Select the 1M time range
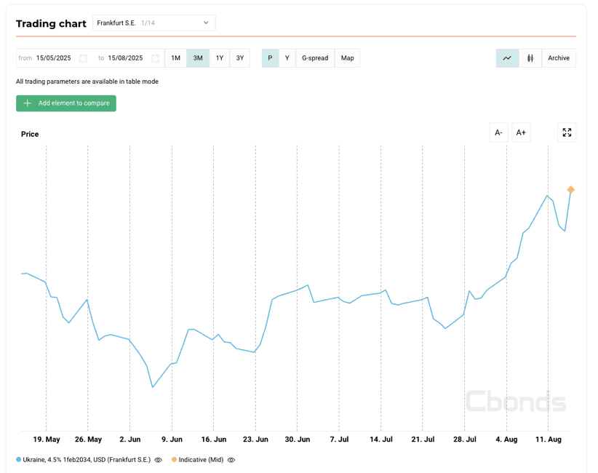 (175, 58)
